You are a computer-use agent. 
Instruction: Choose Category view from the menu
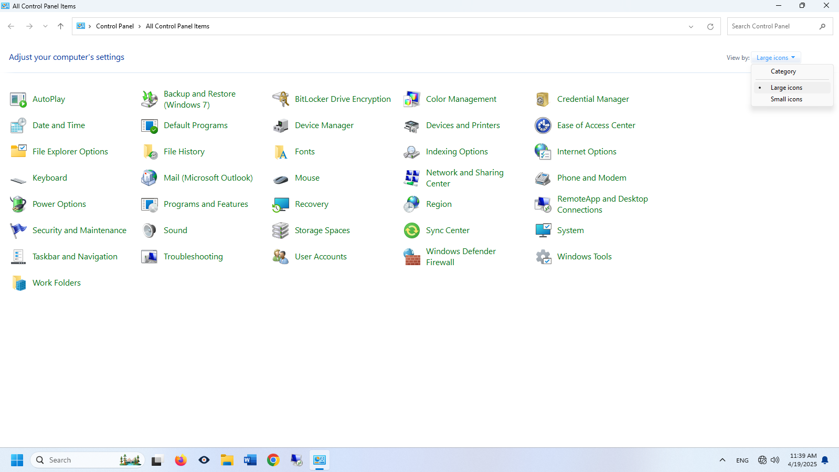tap(783, 71)
